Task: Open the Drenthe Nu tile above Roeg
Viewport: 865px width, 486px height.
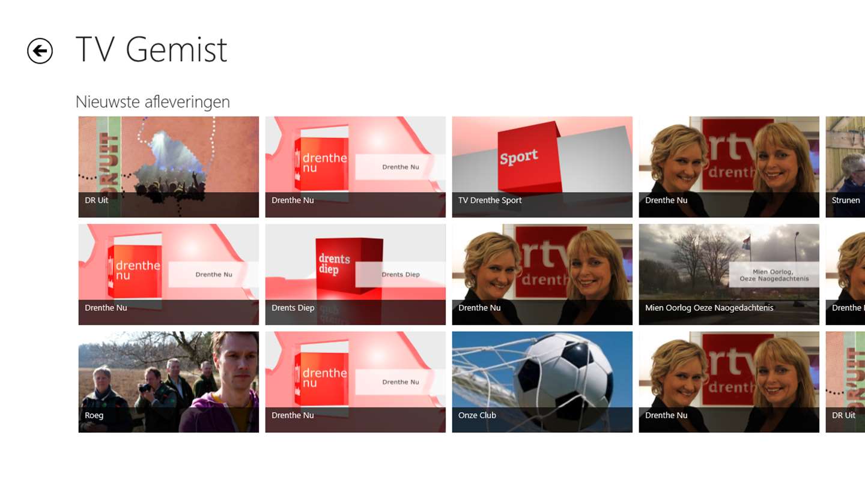Action: point(169,274)
